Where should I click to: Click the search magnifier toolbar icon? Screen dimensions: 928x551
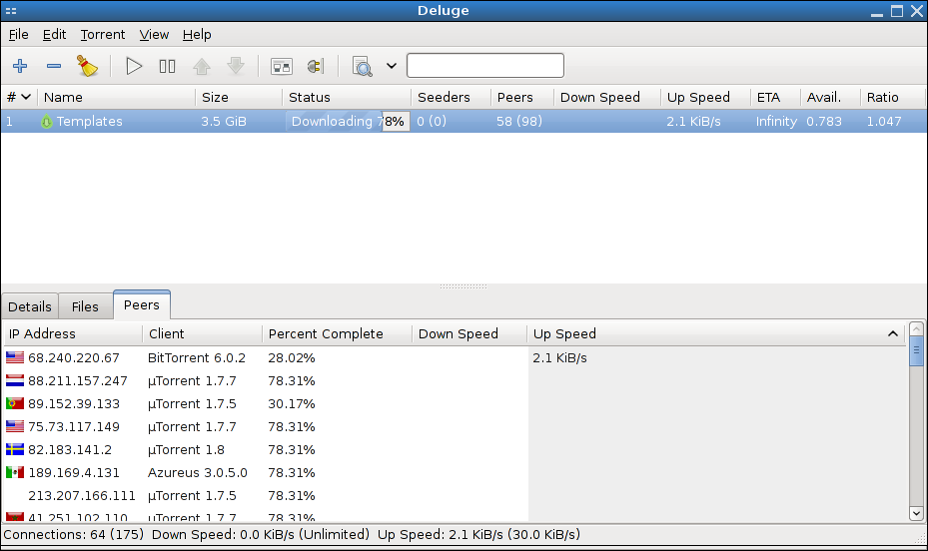363,67
